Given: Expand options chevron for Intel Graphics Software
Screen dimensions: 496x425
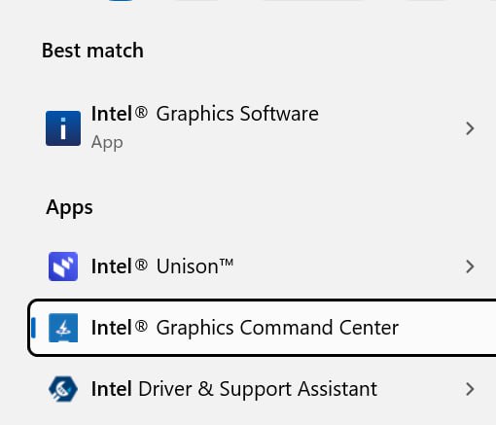Looking at the screenshot, I should (x=470, y=128).
